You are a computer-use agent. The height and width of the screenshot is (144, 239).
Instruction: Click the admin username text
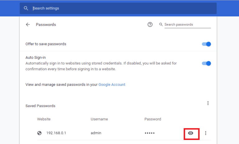(x=96, y=133)
